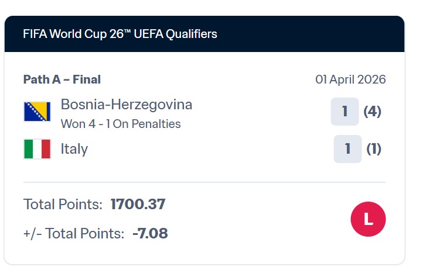Open the Italy team name
The image size is (423, 277).
click(x=74, y=149)
